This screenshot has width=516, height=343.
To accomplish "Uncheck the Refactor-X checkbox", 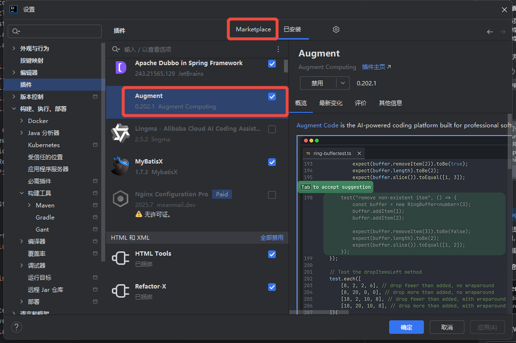I will click(272, 287).
